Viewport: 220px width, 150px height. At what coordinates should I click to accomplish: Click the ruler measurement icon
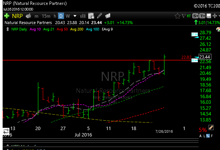coord(211,127)
